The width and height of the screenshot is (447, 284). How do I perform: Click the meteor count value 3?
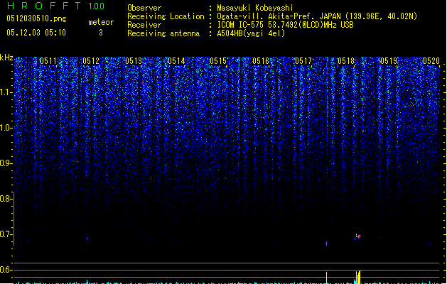101,33
